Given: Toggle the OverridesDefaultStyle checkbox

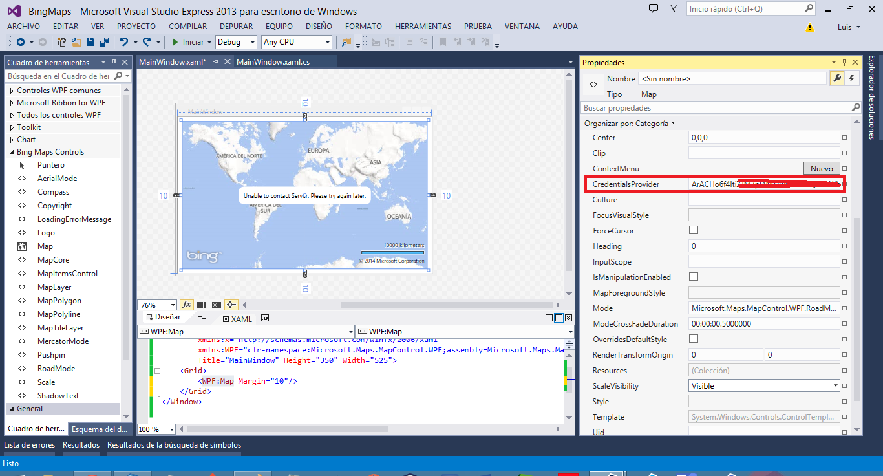Looking at the screenshot, I should 694,339.
